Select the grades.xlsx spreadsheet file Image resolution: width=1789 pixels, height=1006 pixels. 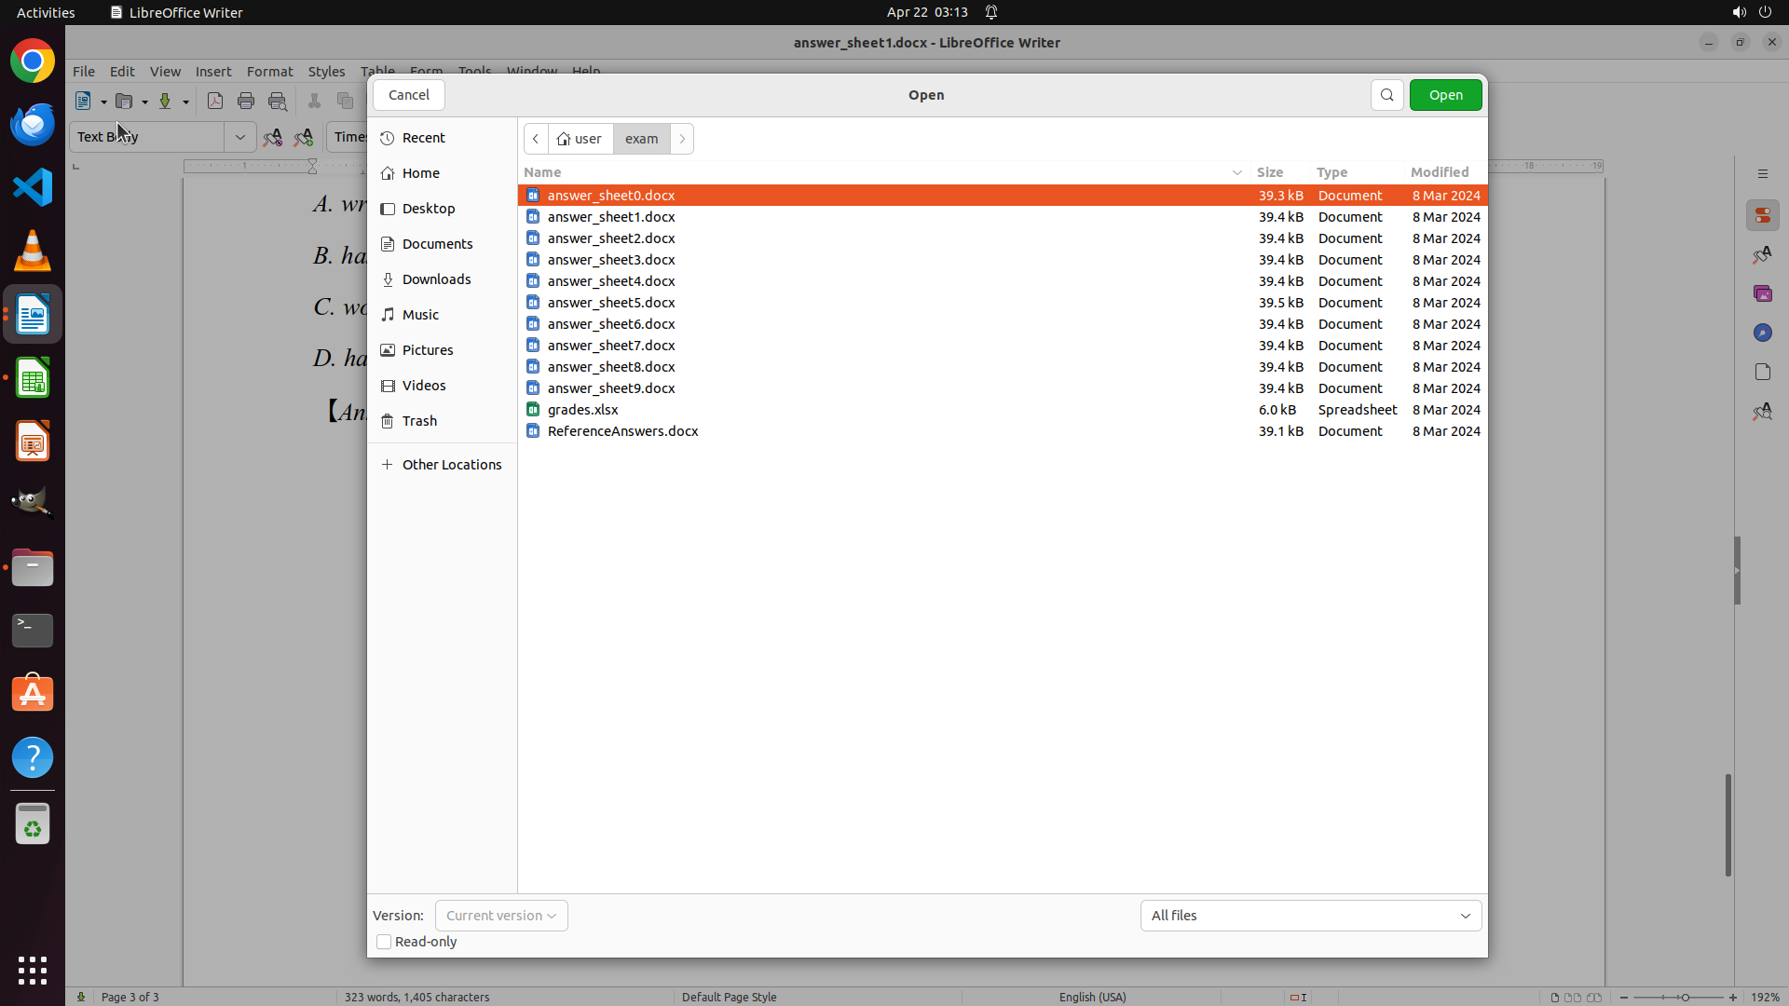583,410
